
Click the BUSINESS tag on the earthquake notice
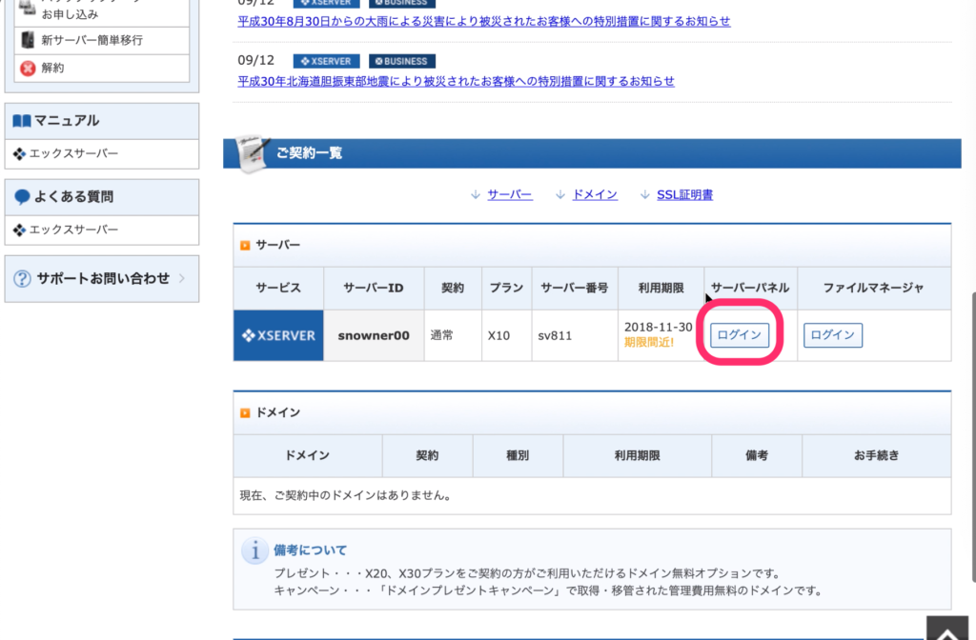pos(402,60)
